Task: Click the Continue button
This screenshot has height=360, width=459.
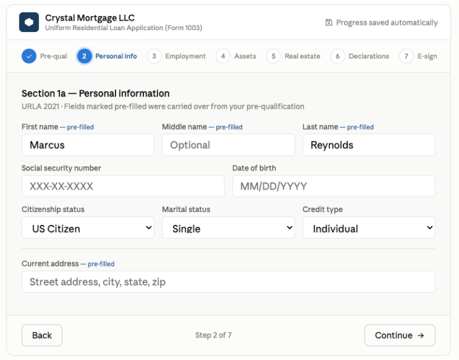Action: click(400, 335)
